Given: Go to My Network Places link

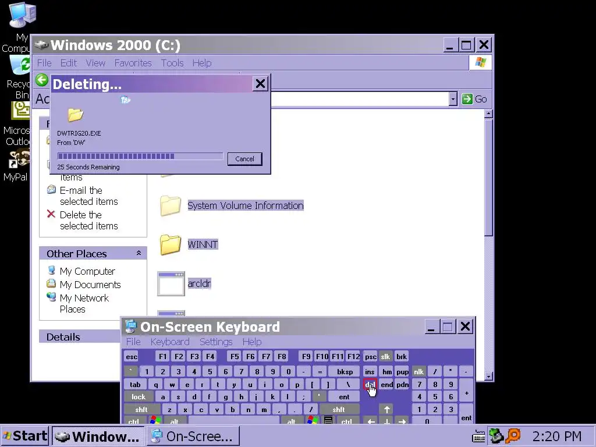Looking at the screenshot, I should pos(84,303).
